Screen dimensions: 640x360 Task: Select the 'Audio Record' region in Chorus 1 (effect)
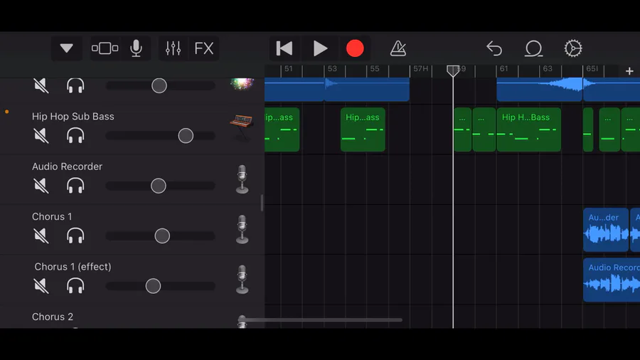tap(612, 280)
